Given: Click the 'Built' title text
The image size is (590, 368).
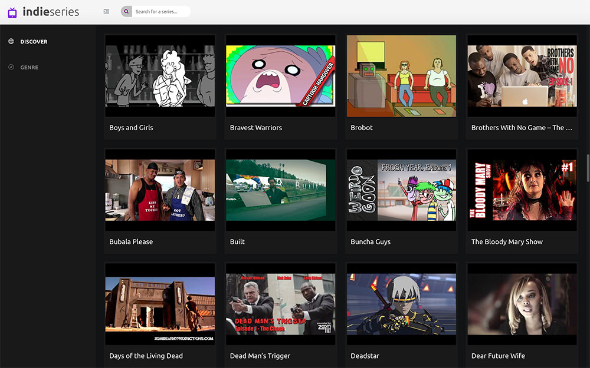Looking at the screenshot, I should coord(237,242).
